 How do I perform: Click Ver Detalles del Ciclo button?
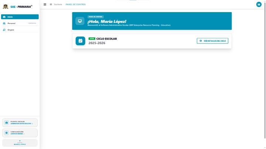pyautogui.click(x=212, y=41)
